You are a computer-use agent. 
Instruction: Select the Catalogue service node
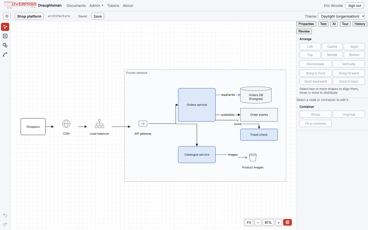pos(197,155)
